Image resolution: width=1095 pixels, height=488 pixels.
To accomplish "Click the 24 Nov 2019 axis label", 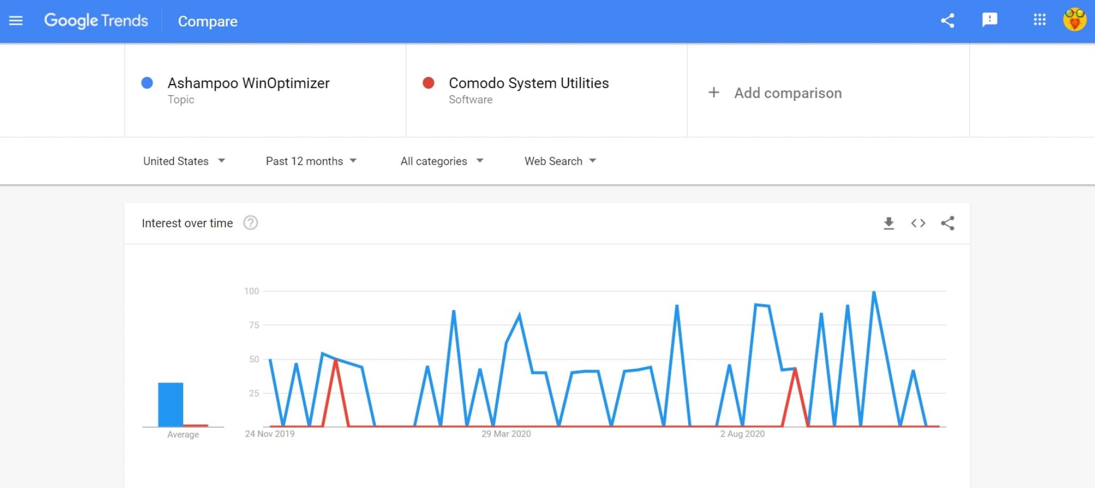I will [269, 434].
